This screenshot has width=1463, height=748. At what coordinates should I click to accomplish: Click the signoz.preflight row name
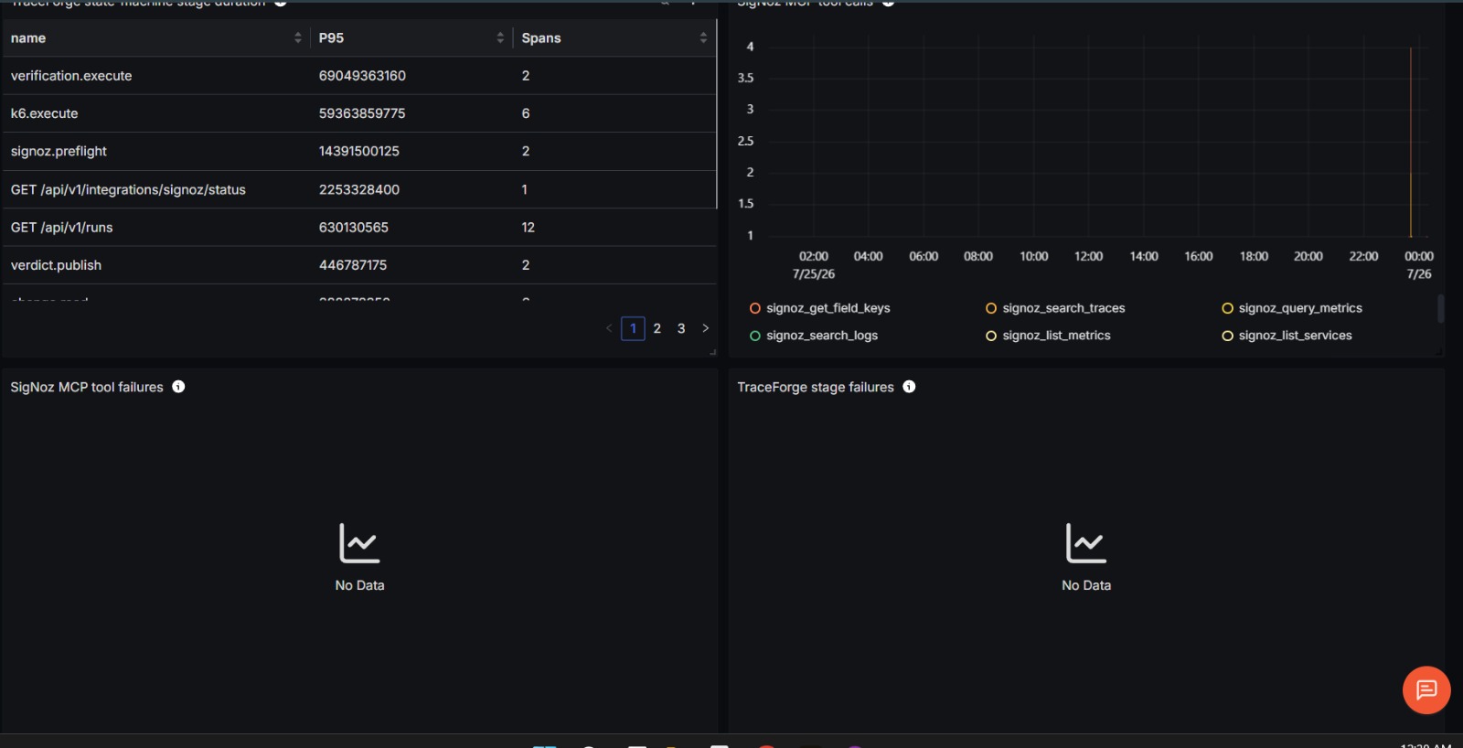(59, 151)
